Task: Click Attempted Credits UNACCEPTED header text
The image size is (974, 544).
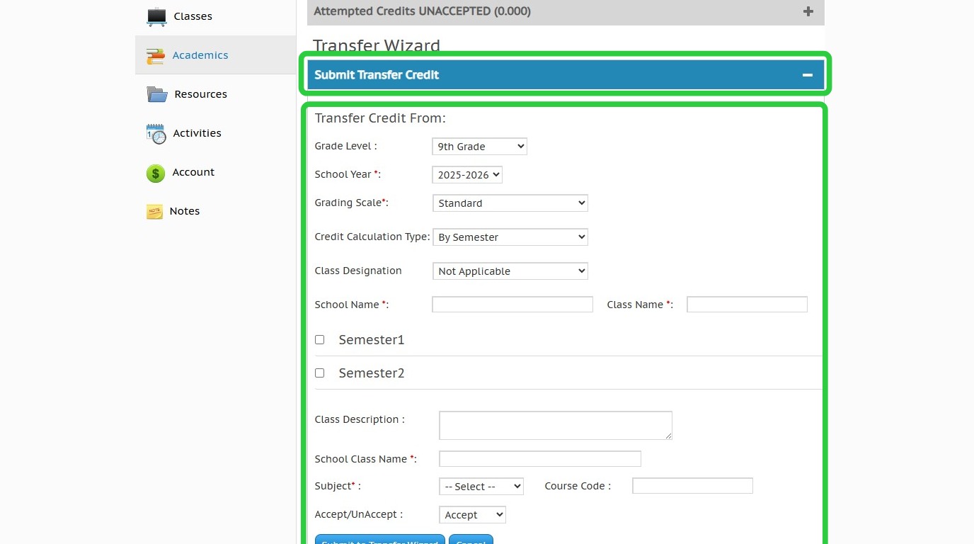Action: point(422,11)
